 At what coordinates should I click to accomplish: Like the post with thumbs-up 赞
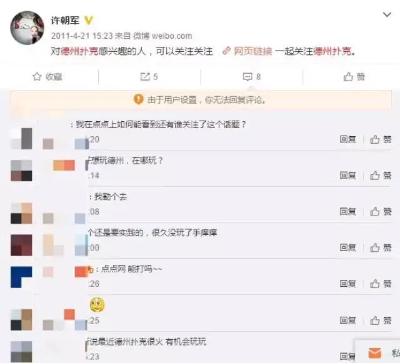coord(354,76)
